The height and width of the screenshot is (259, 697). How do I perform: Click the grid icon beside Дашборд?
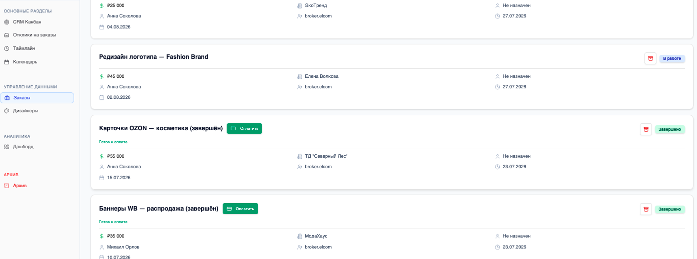tap(7, 147)
